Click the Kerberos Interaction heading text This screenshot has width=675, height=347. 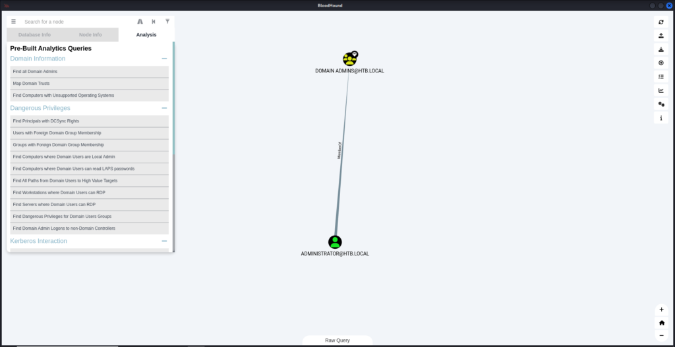[39, 241]
